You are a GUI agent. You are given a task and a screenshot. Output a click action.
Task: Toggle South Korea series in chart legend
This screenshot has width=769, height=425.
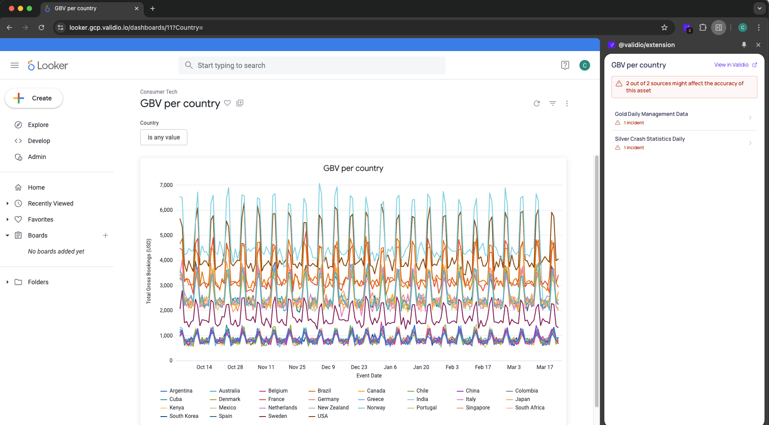[179, 416]
